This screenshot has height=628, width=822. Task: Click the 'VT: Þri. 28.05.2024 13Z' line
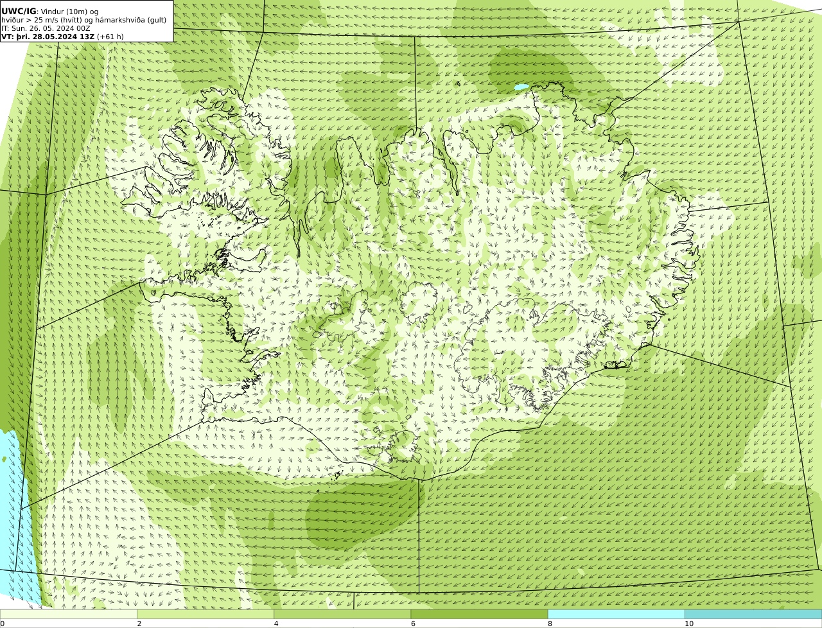tap(62, 37)
